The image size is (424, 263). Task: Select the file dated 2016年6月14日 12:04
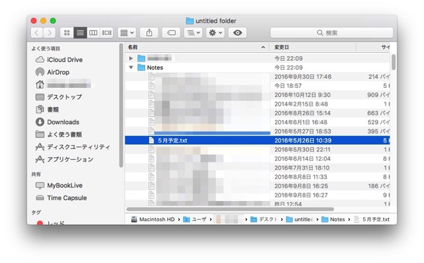pyautogui.click(x=258, y=159)
